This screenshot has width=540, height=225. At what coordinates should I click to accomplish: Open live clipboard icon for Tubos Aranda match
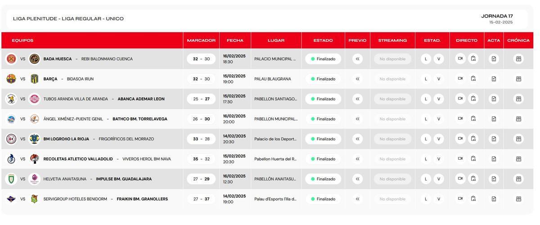click(x=473, y=99)
